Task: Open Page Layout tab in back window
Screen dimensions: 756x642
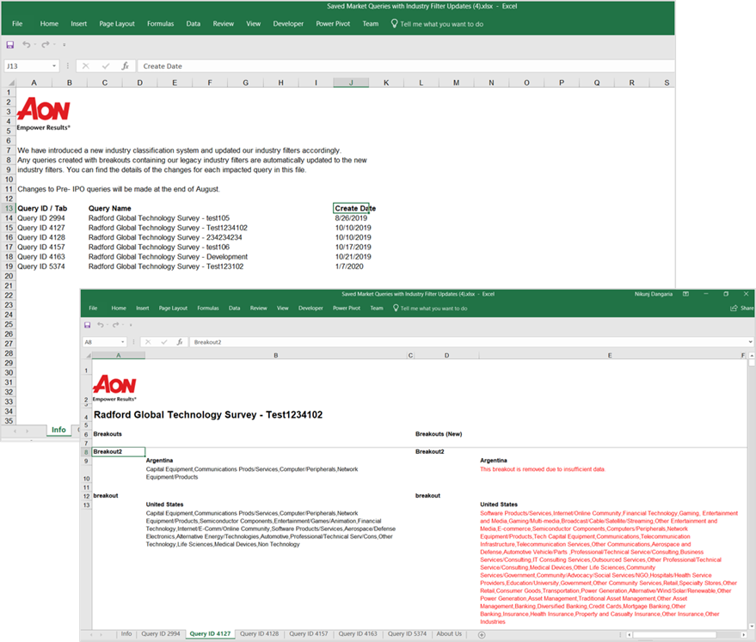Action: pos(117,23)
